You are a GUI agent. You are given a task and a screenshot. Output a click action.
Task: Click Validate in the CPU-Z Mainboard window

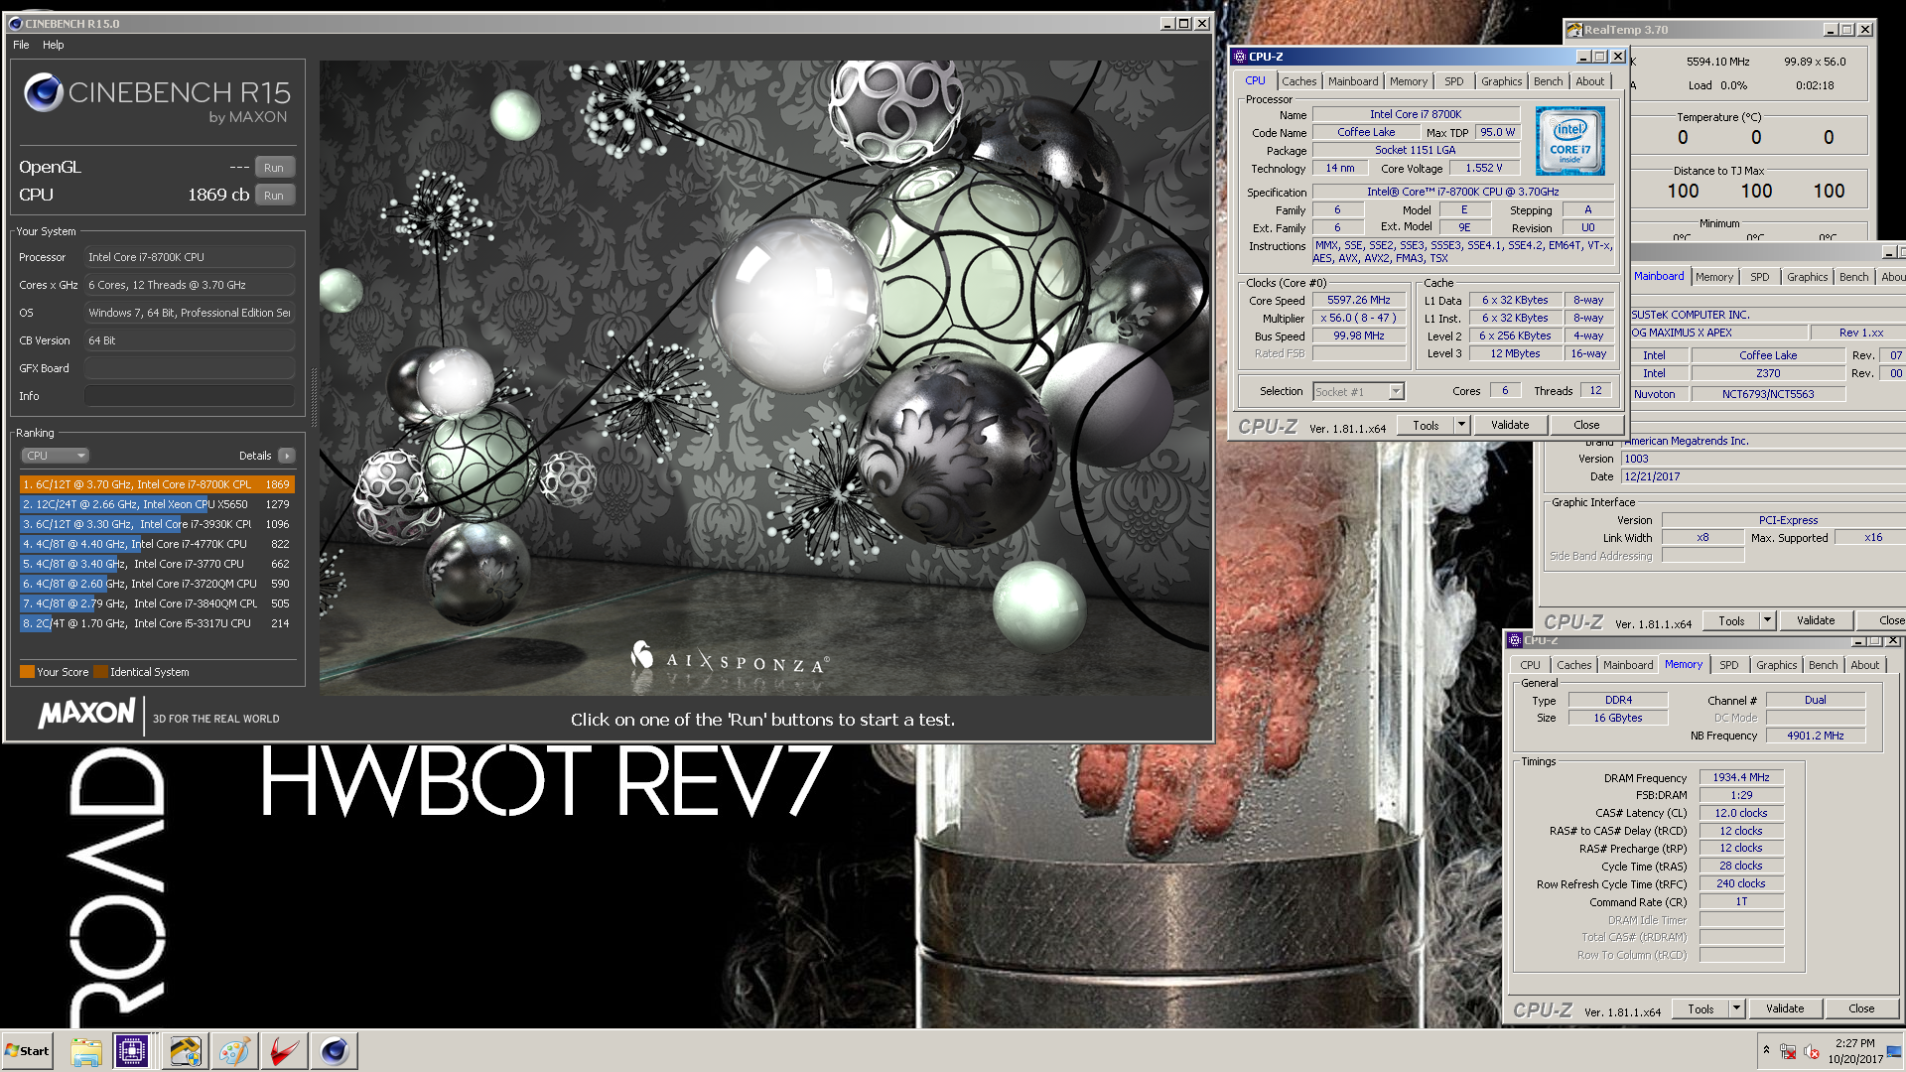tap(1816, 620)
